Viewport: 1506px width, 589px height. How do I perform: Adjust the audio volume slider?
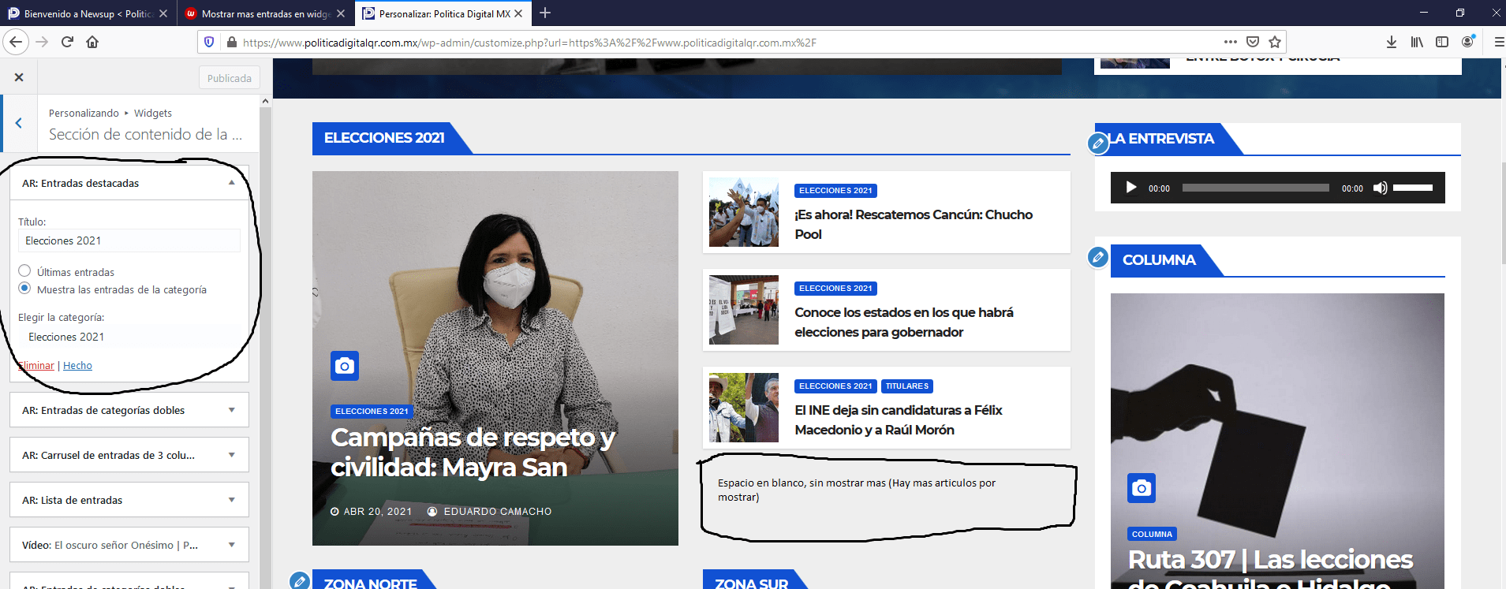(x=1413, y=188)
